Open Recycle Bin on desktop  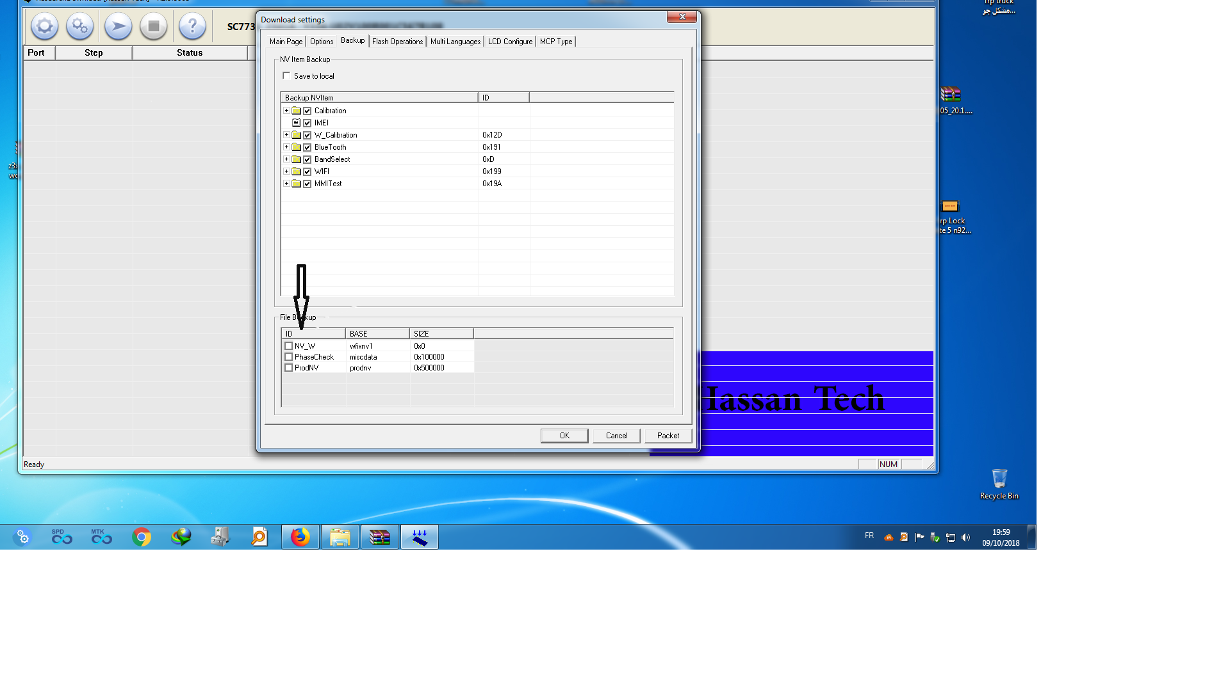coord(999,484)
